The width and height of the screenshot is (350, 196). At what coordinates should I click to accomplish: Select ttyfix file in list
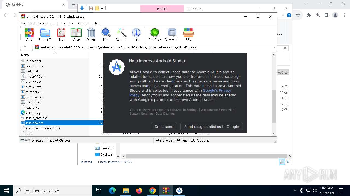tap(29, 133)
